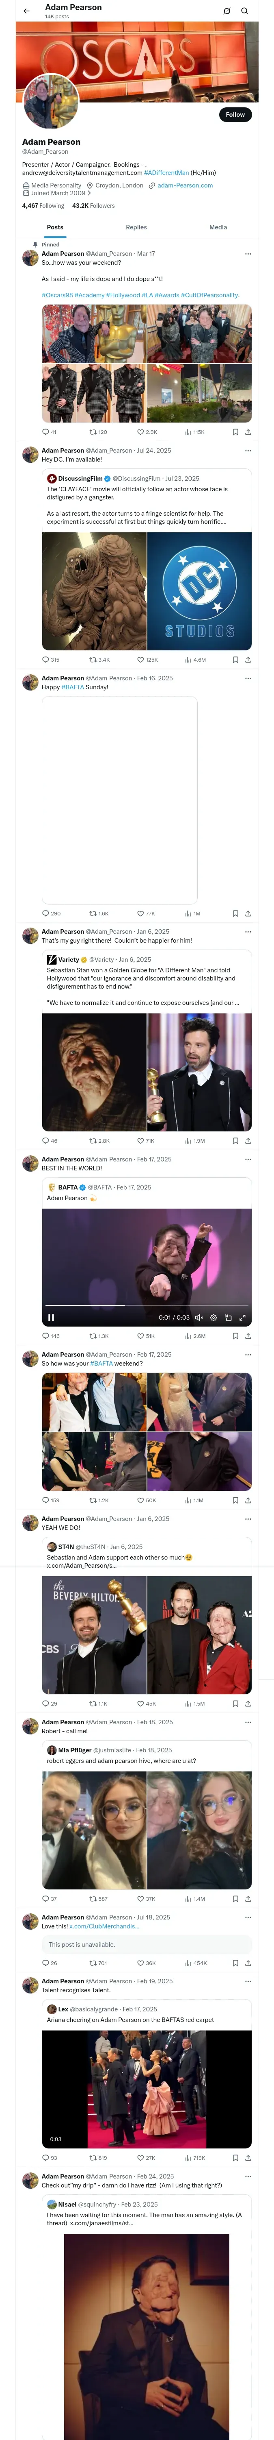The image size is (274, 2440).
Task: Switch to the Media tab
Action: click(x=218, y=227)
